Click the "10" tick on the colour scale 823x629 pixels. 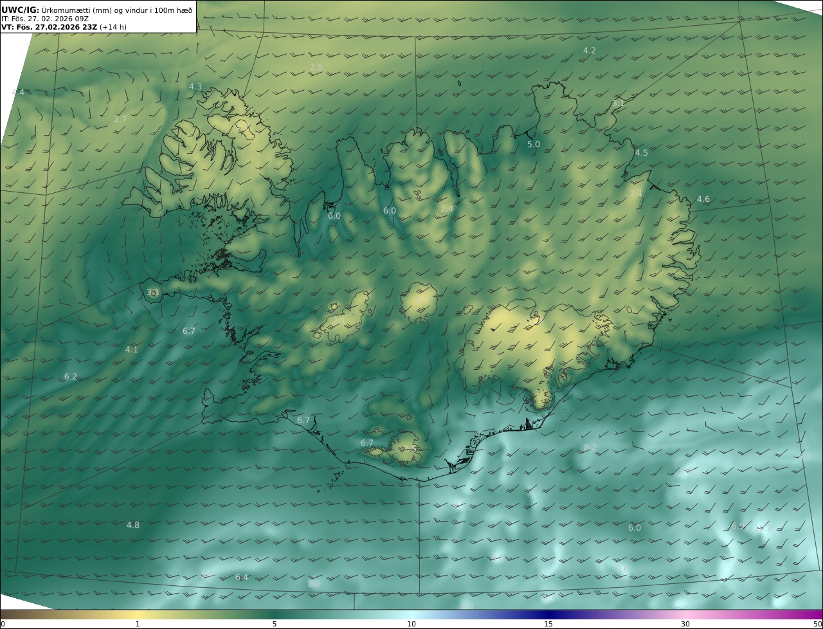click(411, 624)
